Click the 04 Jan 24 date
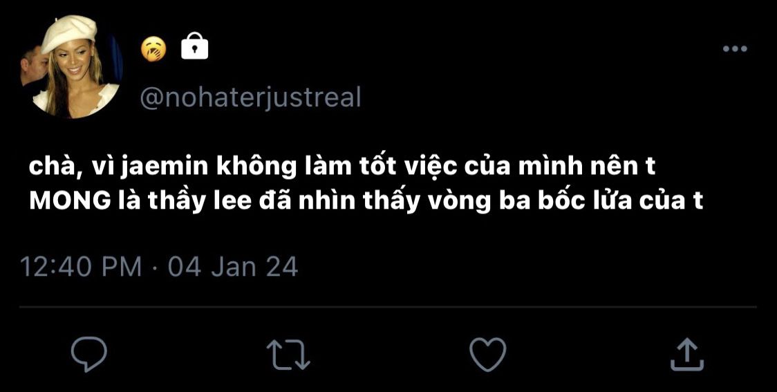777x392 pixels. [x=233, y=267]
